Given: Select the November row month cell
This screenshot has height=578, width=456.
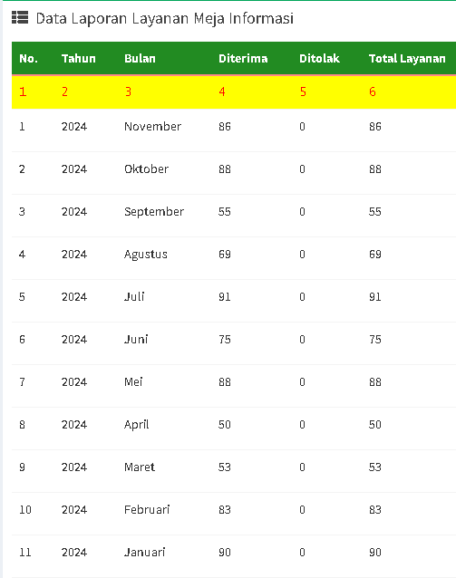Looking at the screenshot, I should [152, 127].
